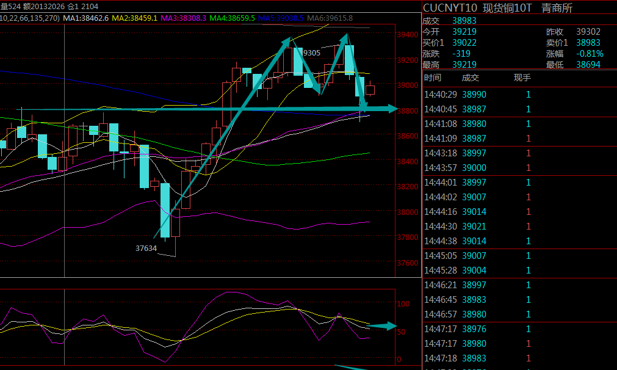617x370 pixels.
Task: Click the 时间 column header
Action: 433,78
